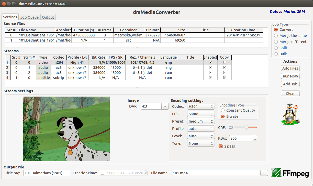
Task: Click the KB/s spinner arrows
Action: click(x=255, y=138)
